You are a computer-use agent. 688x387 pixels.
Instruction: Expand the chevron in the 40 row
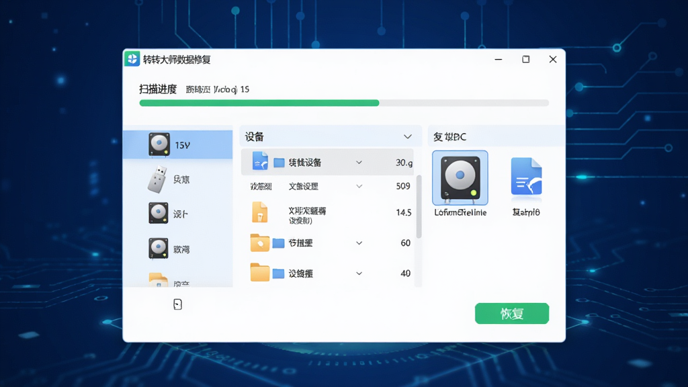point(359,273)
